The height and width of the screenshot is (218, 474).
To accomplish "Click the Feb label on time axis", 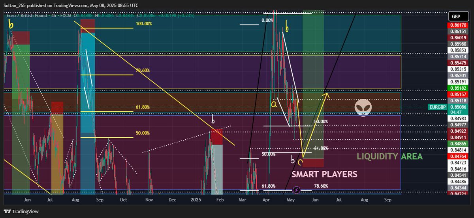I will (x=220, y=200).
